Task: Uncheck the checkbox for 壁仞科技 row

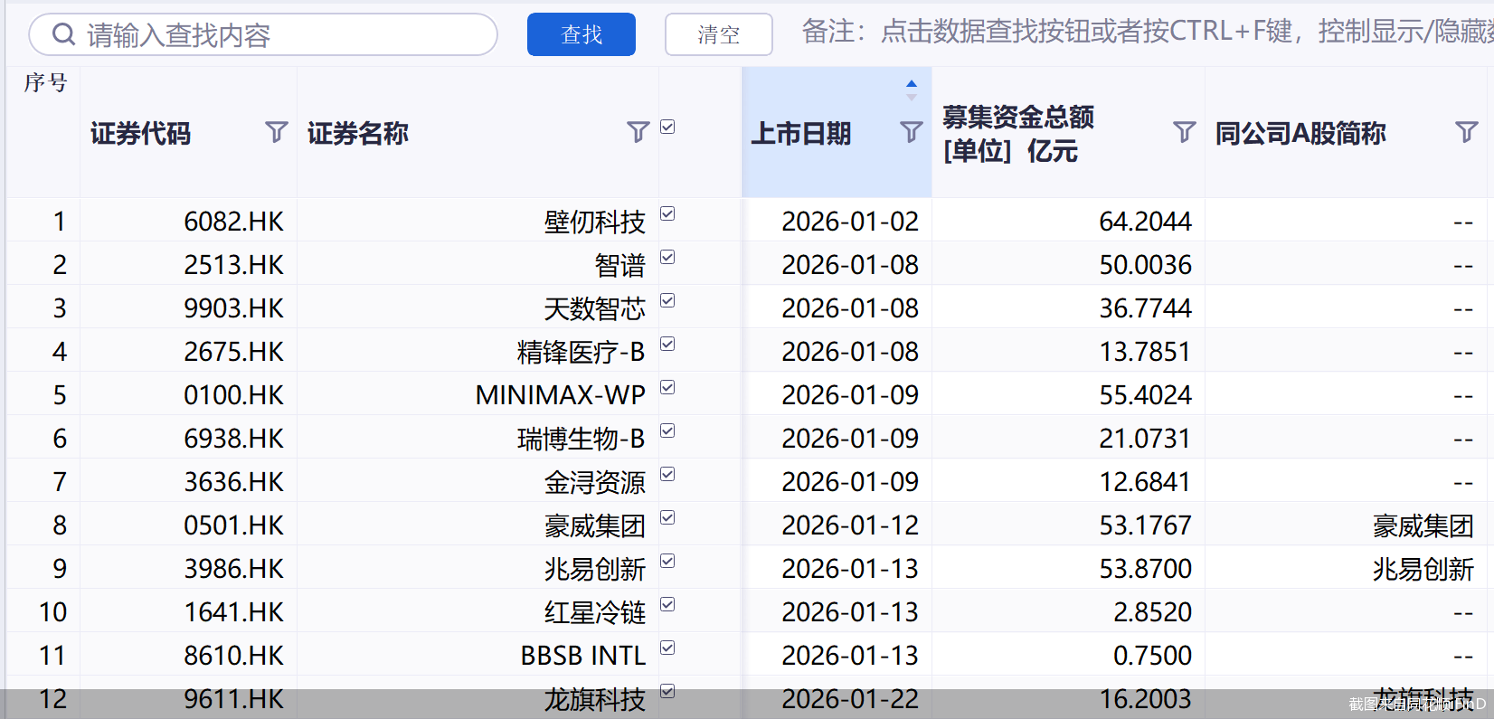Action: point(667,213)
